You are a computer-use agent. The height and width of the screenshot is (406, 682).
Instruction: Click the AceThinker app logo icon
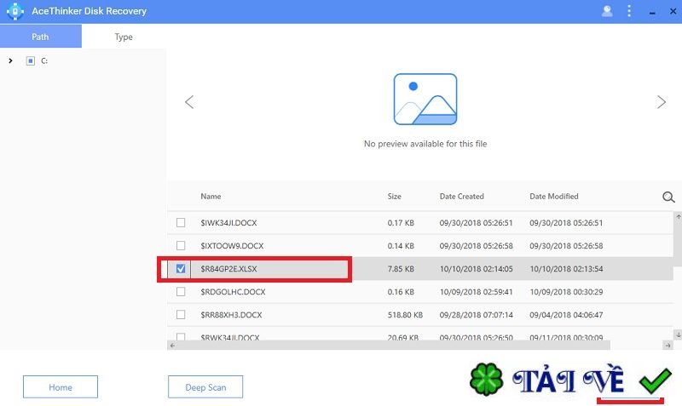[x=14, y=11]
